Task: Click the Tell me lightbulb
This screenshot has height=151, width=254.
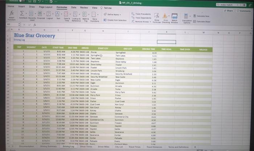Action: click(x=102, y=8)
